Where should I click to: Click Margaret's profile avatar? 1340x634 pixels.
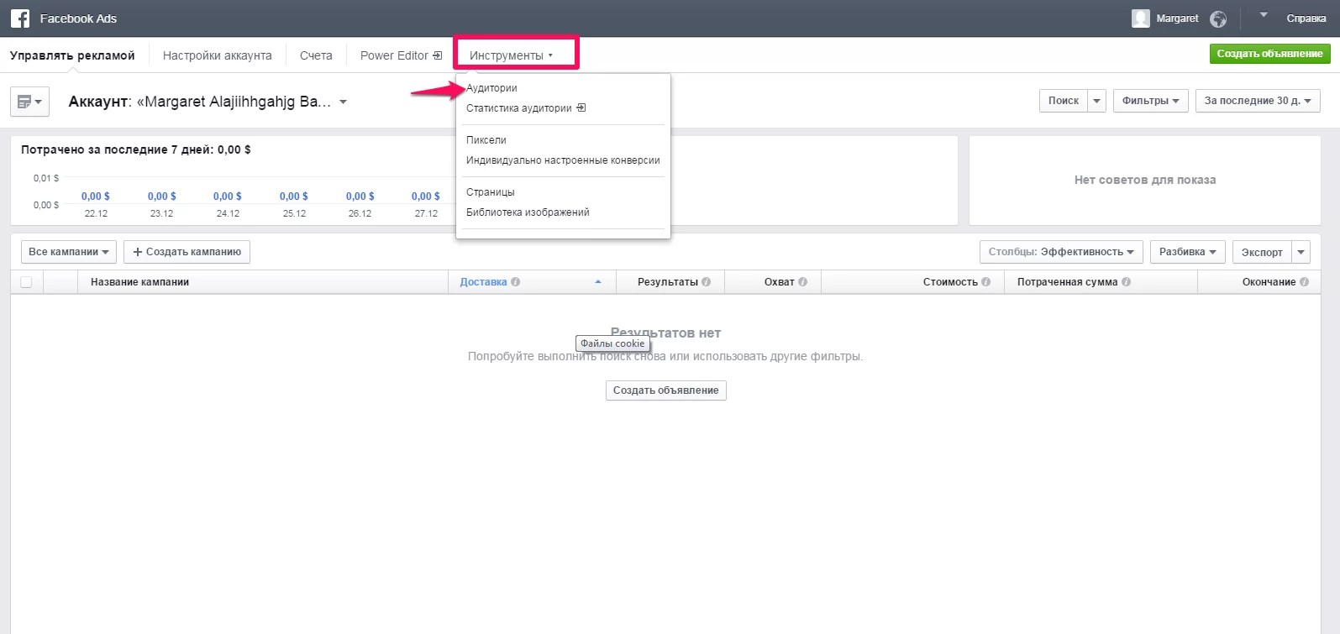[x=1141, y=18]
